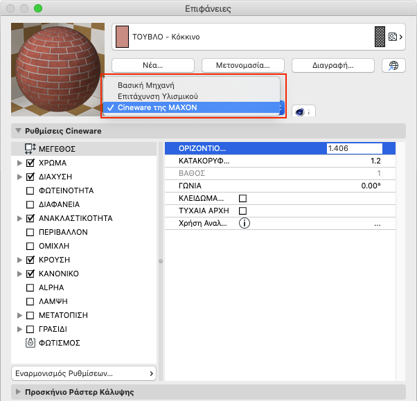Enable the ΓΡΑΣΙΔΙ checkbox
Screen dimensions: 417x401
[30, 329]
